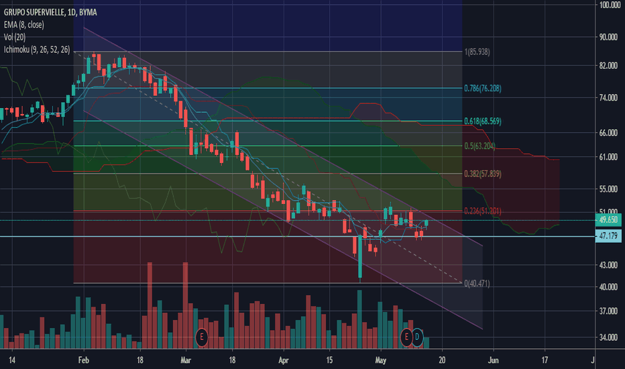Click the 34.000 price axis label
The height and width of the screenshot is (369, 625).
coord(608,337)
